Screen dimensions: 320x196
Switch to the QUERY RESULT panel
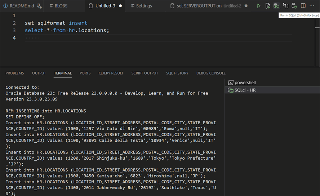(111, 73)
